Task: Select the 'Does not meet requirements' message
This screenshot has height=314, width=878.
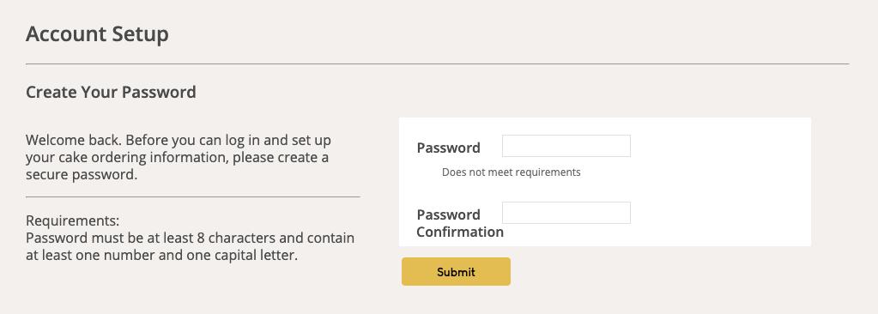Action: [x=512, y=172]
